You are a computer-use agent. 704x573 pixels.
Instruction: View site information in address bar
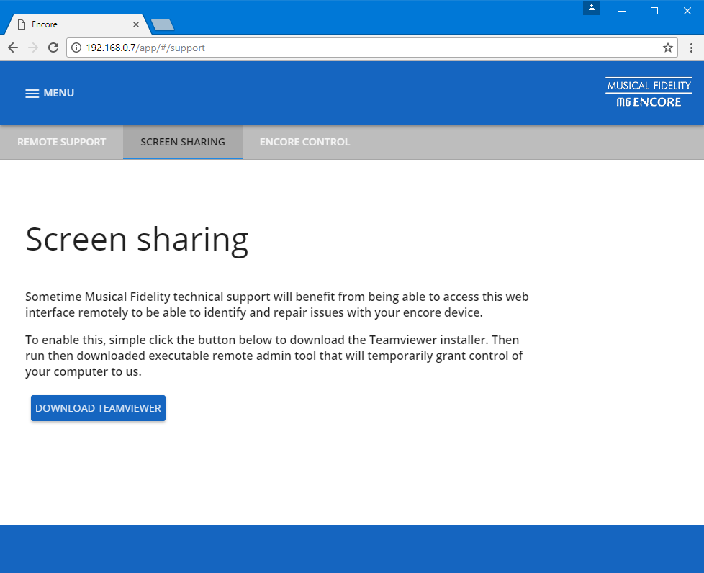click(76, 48)
